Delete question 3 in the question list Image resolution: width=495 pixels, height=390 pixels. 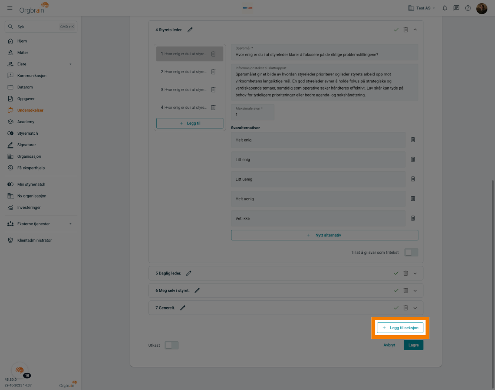click(213, 90)
